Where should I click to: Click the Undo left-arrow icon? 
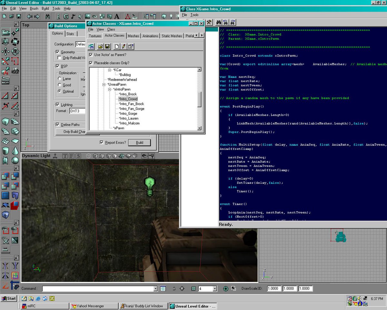[30, 16]
